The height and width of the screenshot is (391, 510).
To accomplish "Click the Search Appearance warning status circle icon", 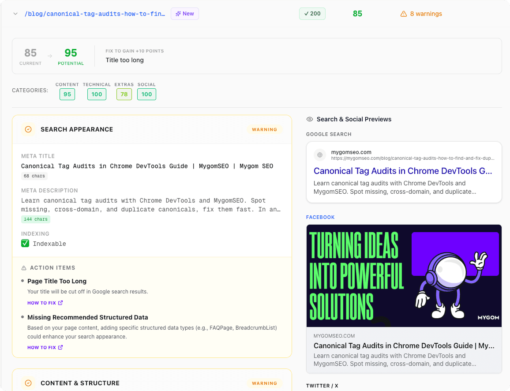I will coord(28,129).
